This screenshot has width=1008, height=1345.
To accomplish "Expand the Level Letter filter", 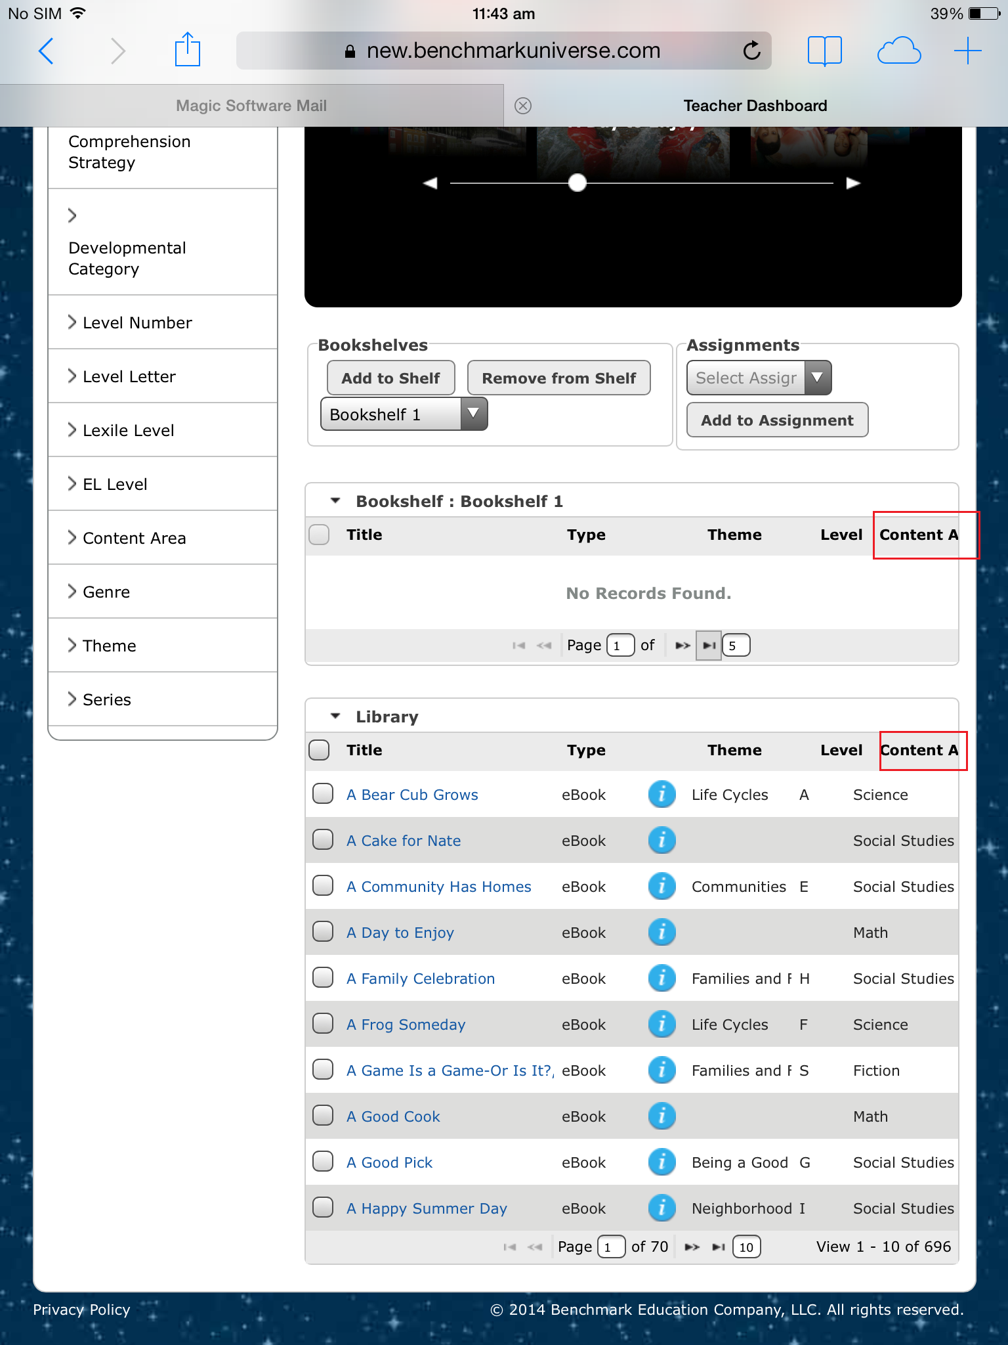I will 163,376.
